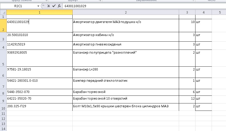Click quantity 12 in row 9
226x131 pixels.
click(187, 99)
